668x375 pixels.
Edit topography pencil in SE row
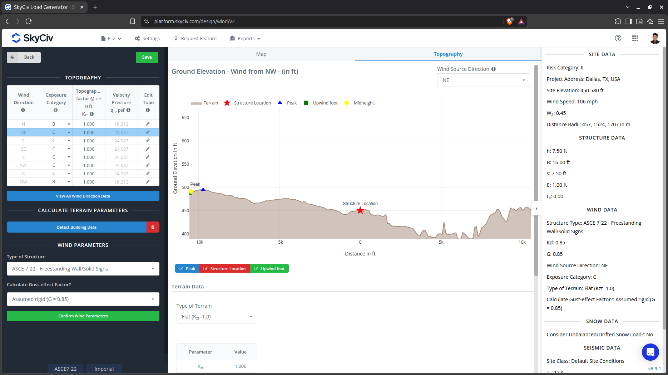pyautogui.click(x=148, y=149)
